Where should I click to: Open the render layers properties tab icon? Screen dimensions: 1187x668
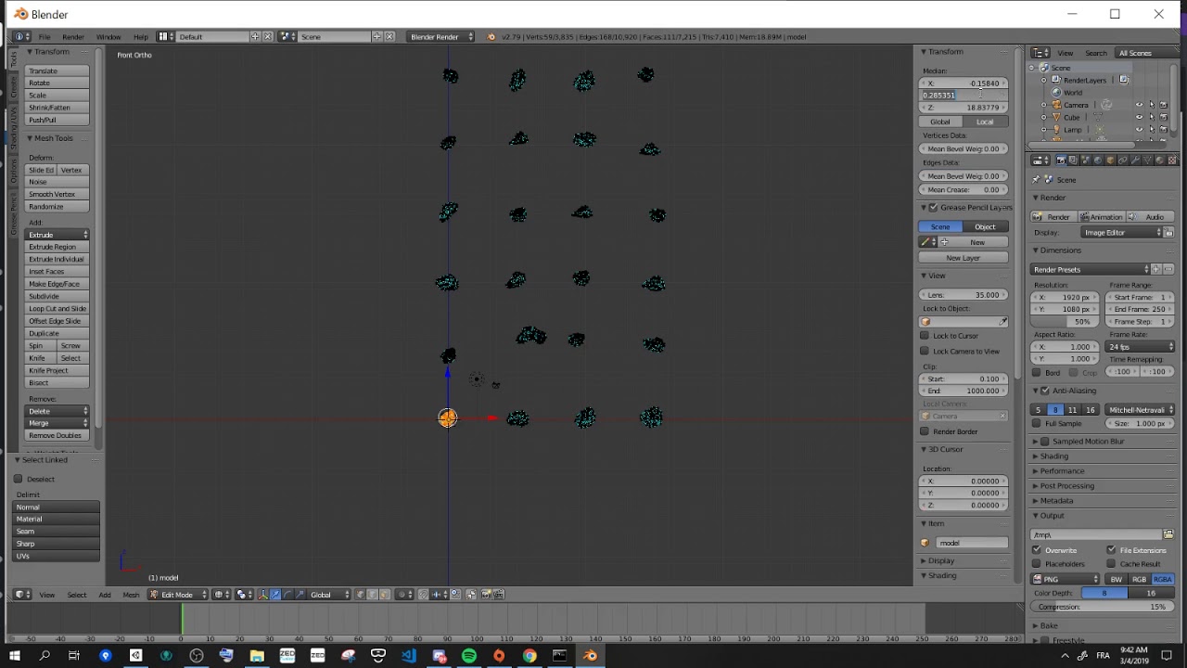click(x=1073, y=160)
